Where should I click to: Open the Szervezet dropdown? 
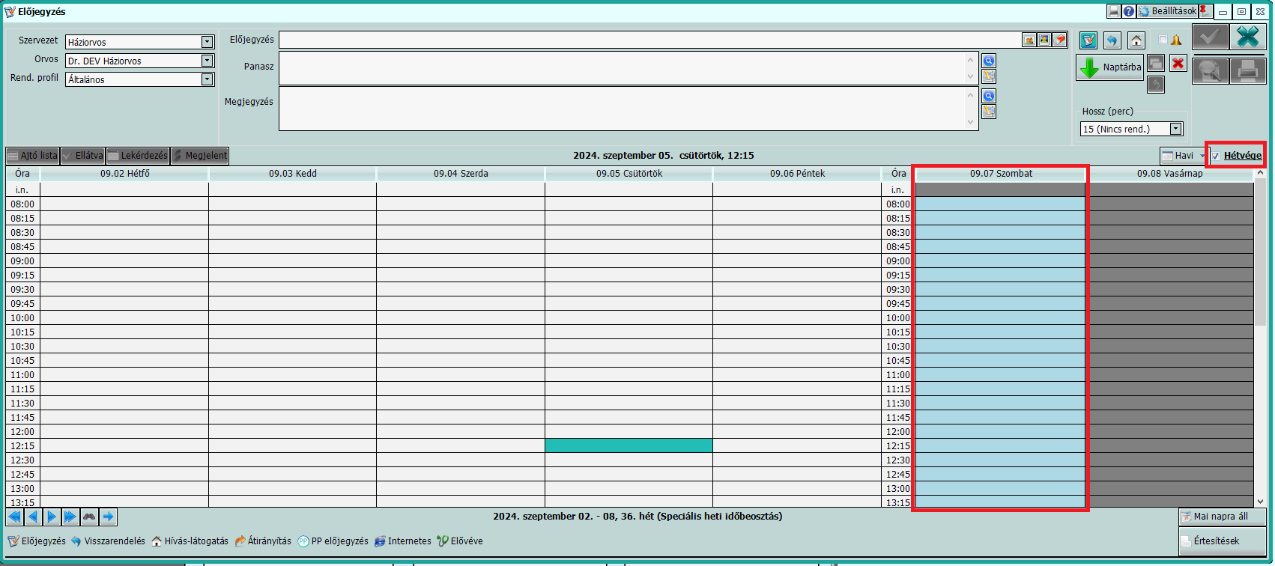pyautogui.click(x=207, y=42)
